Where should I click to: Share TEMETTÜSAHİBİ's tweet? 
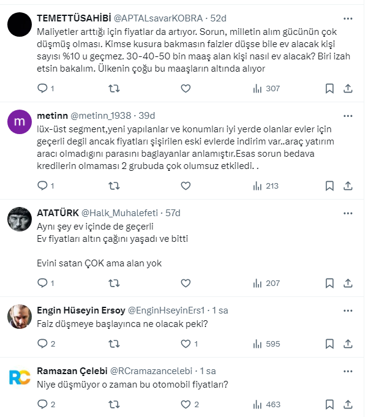coord(348,89)
